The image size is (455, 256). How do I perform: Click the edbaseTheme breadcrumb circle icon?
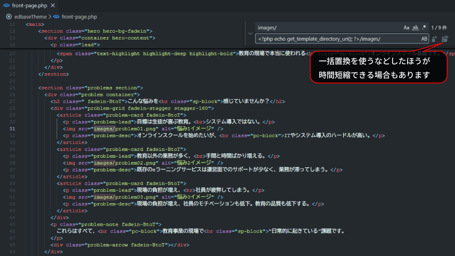9,17
